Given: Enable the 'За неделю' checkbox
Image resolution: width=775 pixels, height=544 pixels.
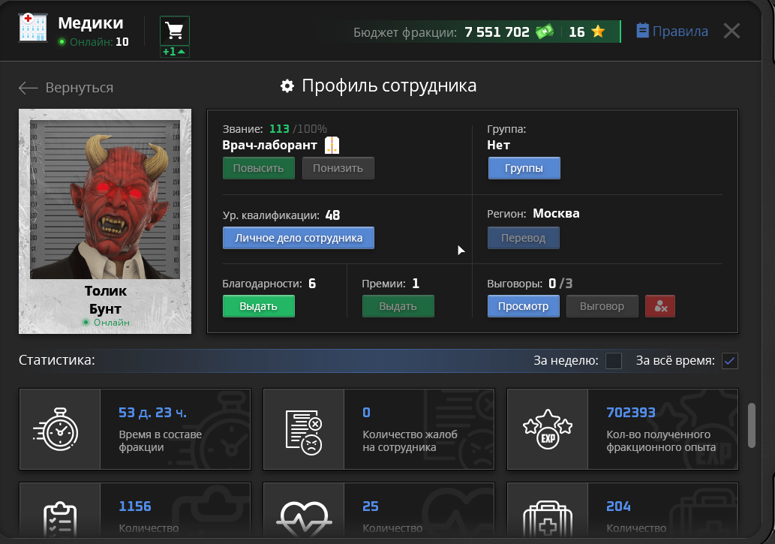Looking at the screenshot, I should [614, 361].
